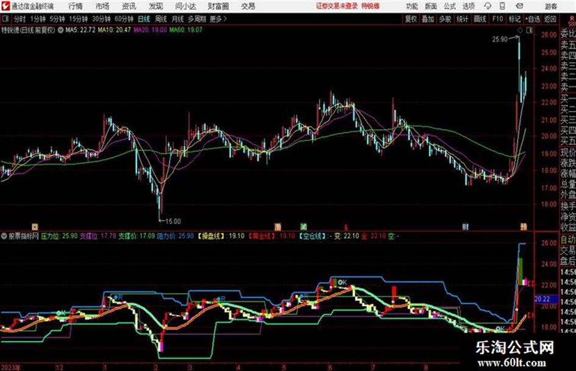Open the 问小达 menu
The image size is (576, 371).
[x=185, y=6]
